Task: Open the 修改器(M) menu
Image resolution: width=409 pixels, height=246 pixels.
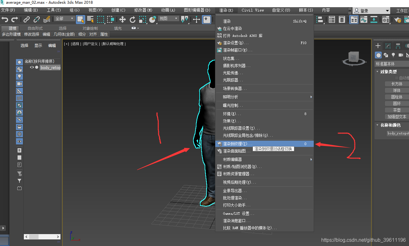Action: click(143, 10)
